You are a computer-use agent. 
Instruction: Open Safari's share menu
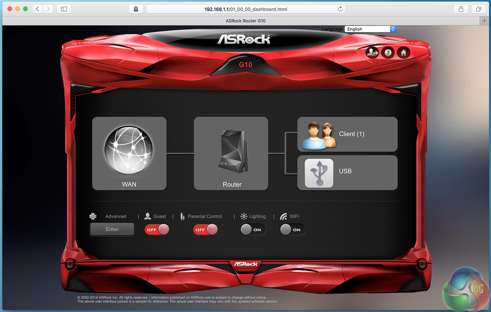[x=461, y=9]
